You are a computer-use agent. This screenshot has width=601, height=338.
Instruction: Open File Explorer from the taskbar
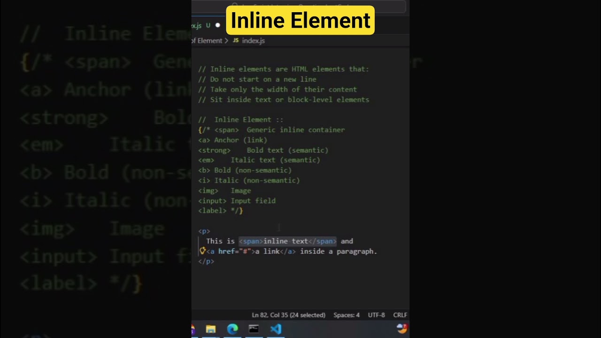(x=211, y=329)
